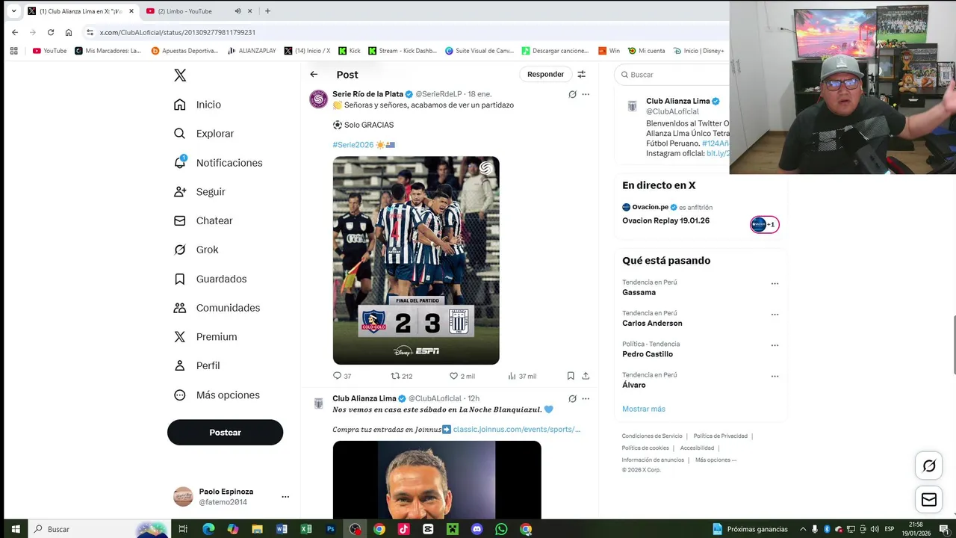Open Grok from the sidebar
The image size is (956, 538).
click(x=196, y=250)
